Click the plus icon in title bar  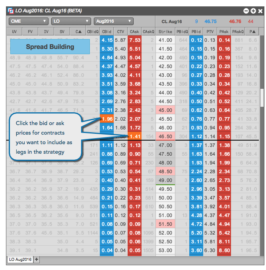pos(253,11)
